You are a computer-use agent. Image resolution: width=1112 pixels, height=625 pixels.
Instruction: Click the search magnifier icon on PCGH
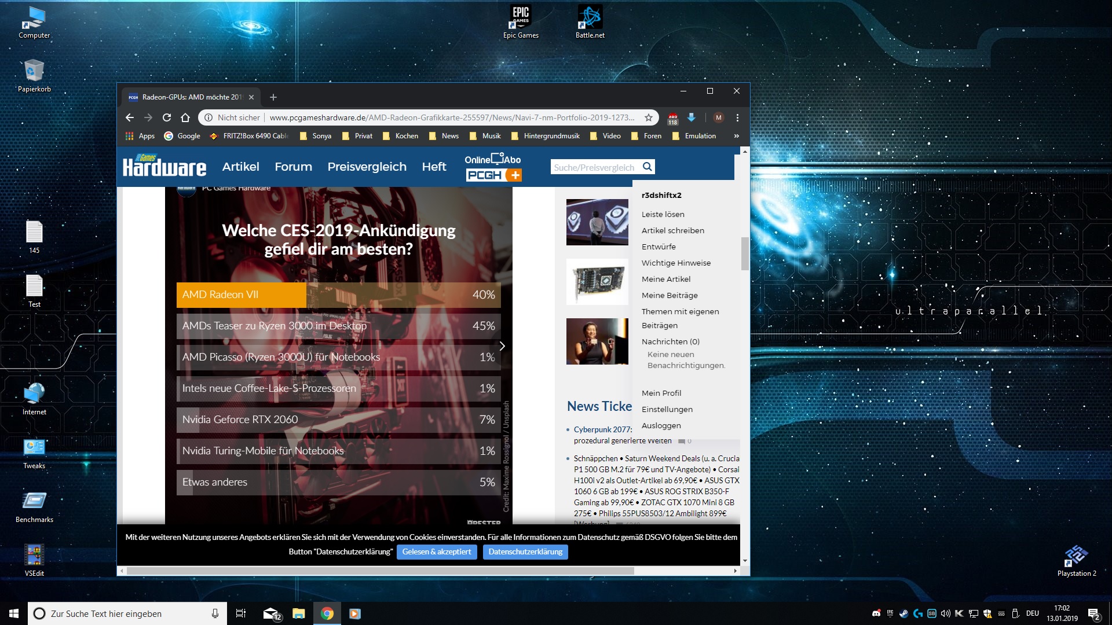click(648, 167)
